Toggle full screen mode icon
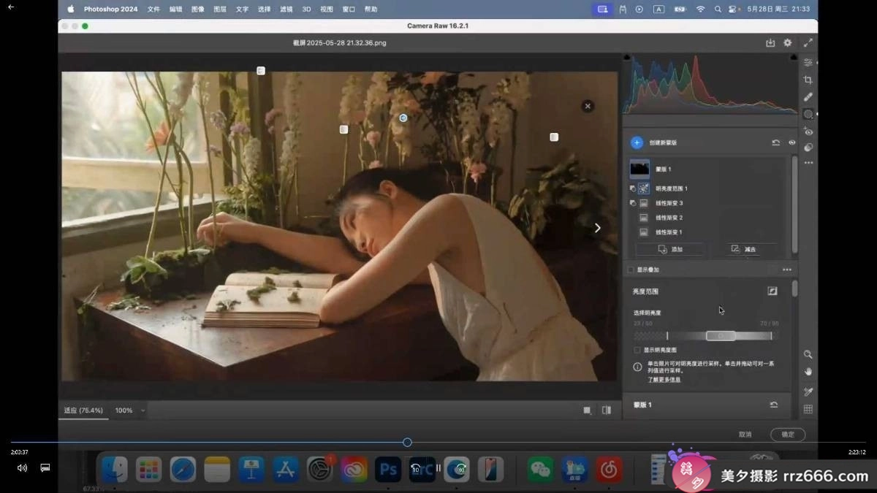The height and width of the screenshot is (493, 877). pos(808,43)
